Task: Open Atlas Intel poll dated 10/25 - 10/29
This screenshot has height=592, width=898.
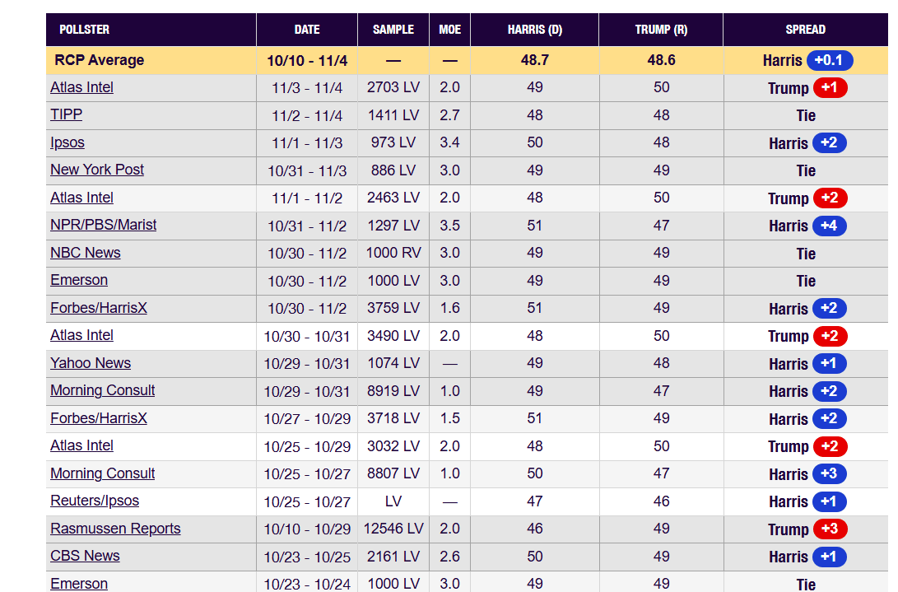Action: (x=81, y=446)
